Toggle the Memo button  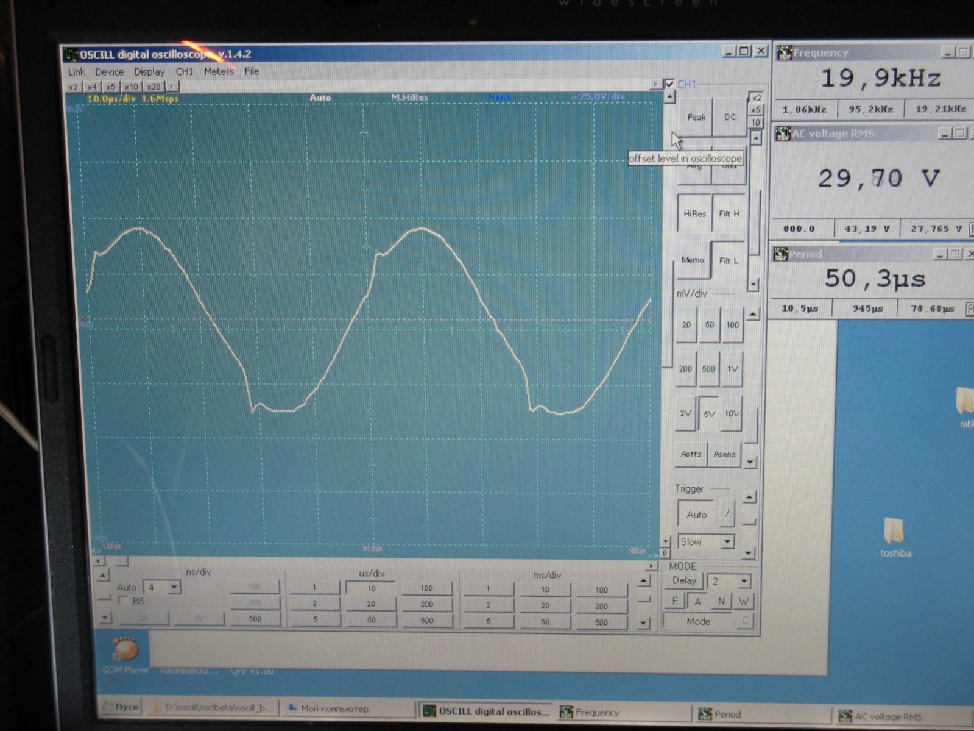click(x=693, y=260)
